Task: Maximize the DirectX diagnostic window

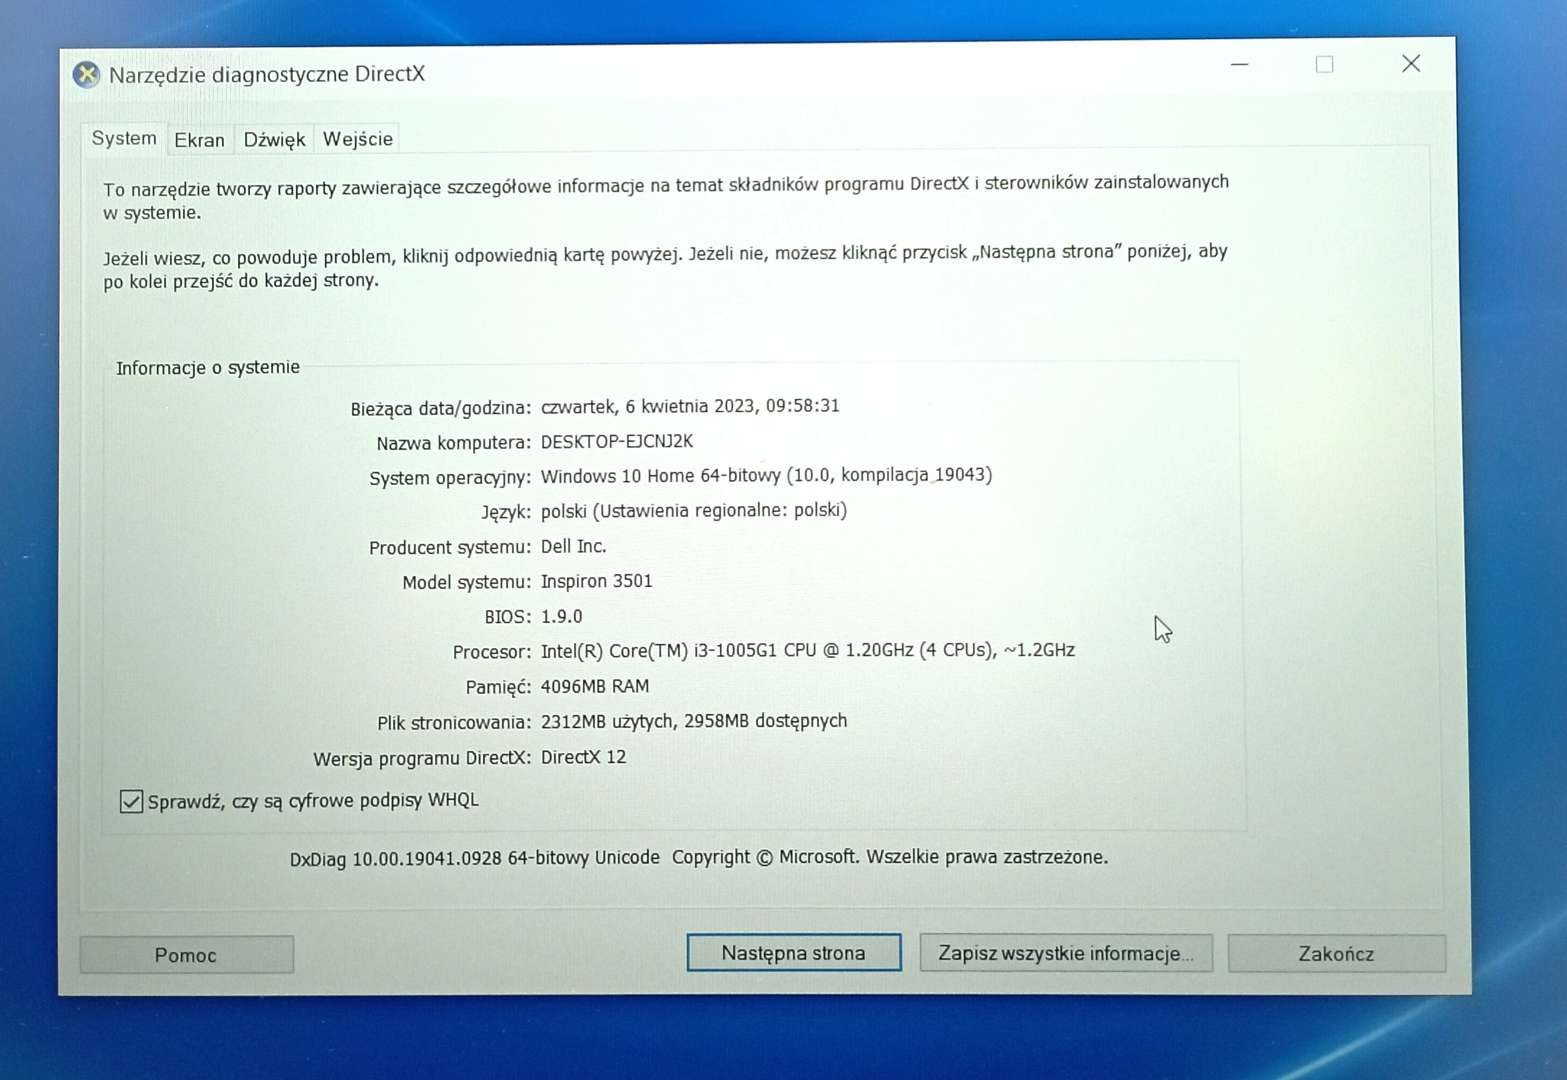Action: (1324, 65)
